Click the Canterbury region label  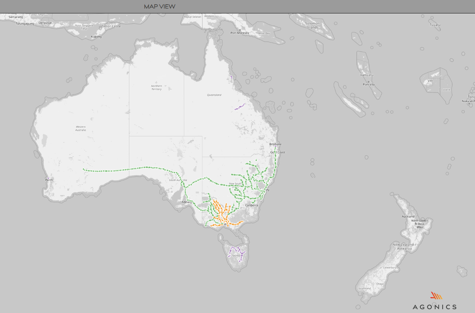(390, 268)
